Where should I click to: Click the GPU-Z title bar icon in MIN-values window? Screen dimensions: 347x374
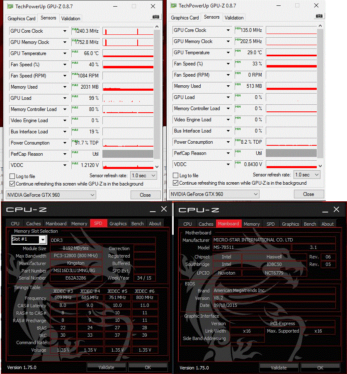174,6
